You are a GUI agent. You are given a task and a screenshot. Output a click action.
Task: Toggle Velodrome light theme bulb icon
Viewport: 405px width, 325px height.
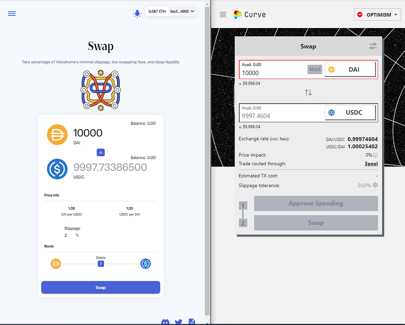137,13
